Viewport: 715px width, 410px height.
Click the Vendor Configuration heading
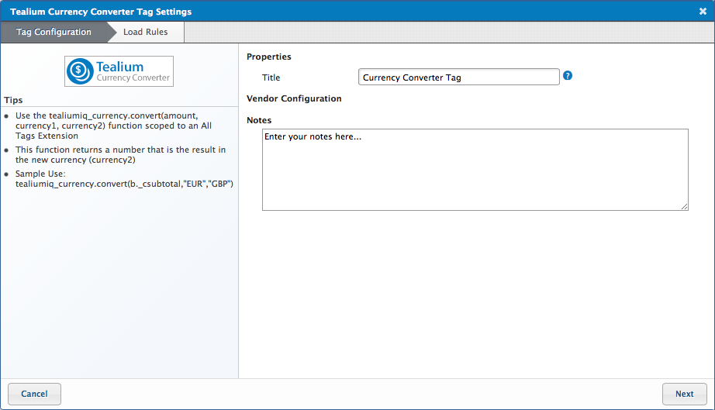(x=294, y=99)
